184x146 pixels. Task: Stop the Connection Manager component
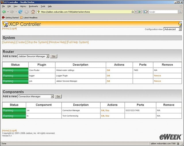pos(107,111)
